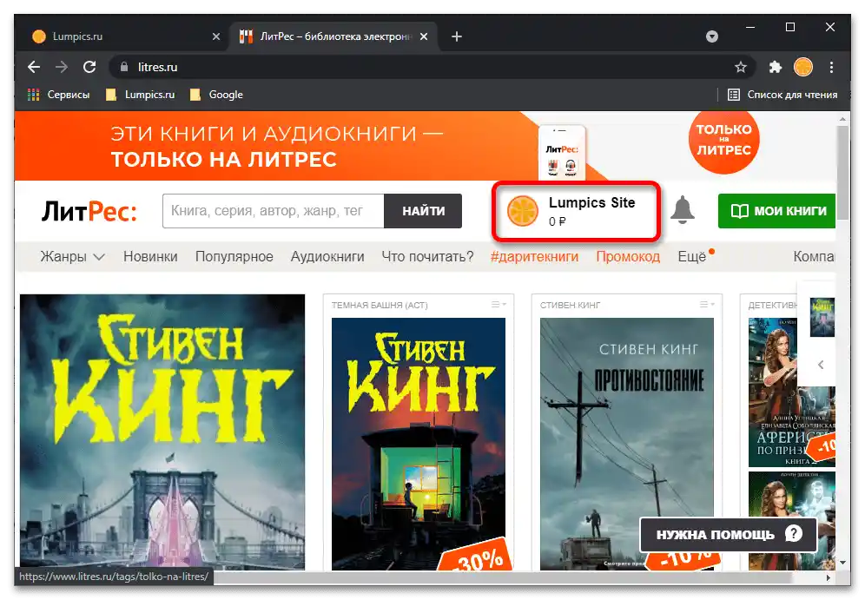Click the notifications bell icon
Viewport: 865px width, 600px height.
tap(683, 209)
